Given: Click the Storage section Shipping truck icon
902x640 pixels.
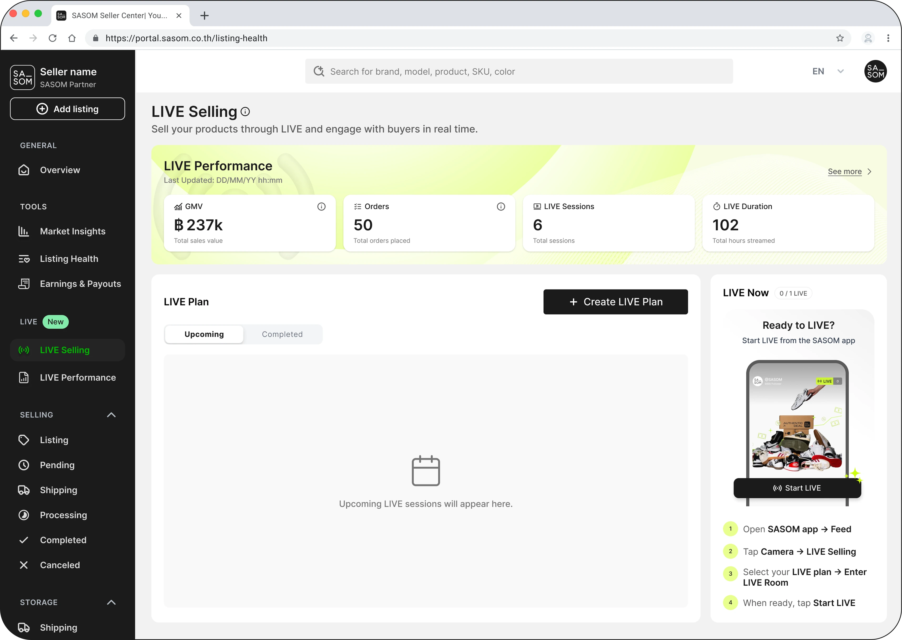Looking at the screenshot, I should point(24,627).
